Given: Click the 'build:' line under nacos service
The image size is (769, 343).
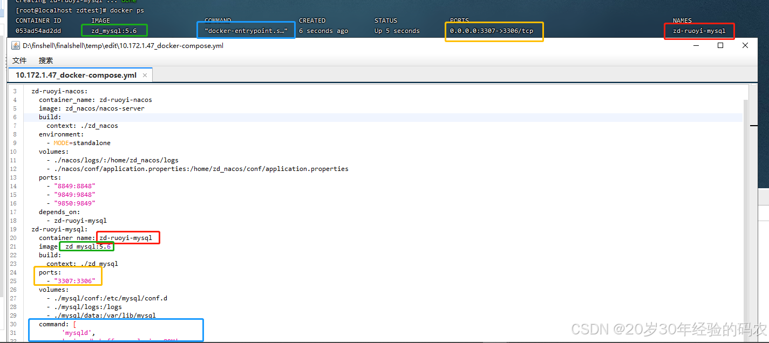Looking at the screenshot, I should (50, 117).
